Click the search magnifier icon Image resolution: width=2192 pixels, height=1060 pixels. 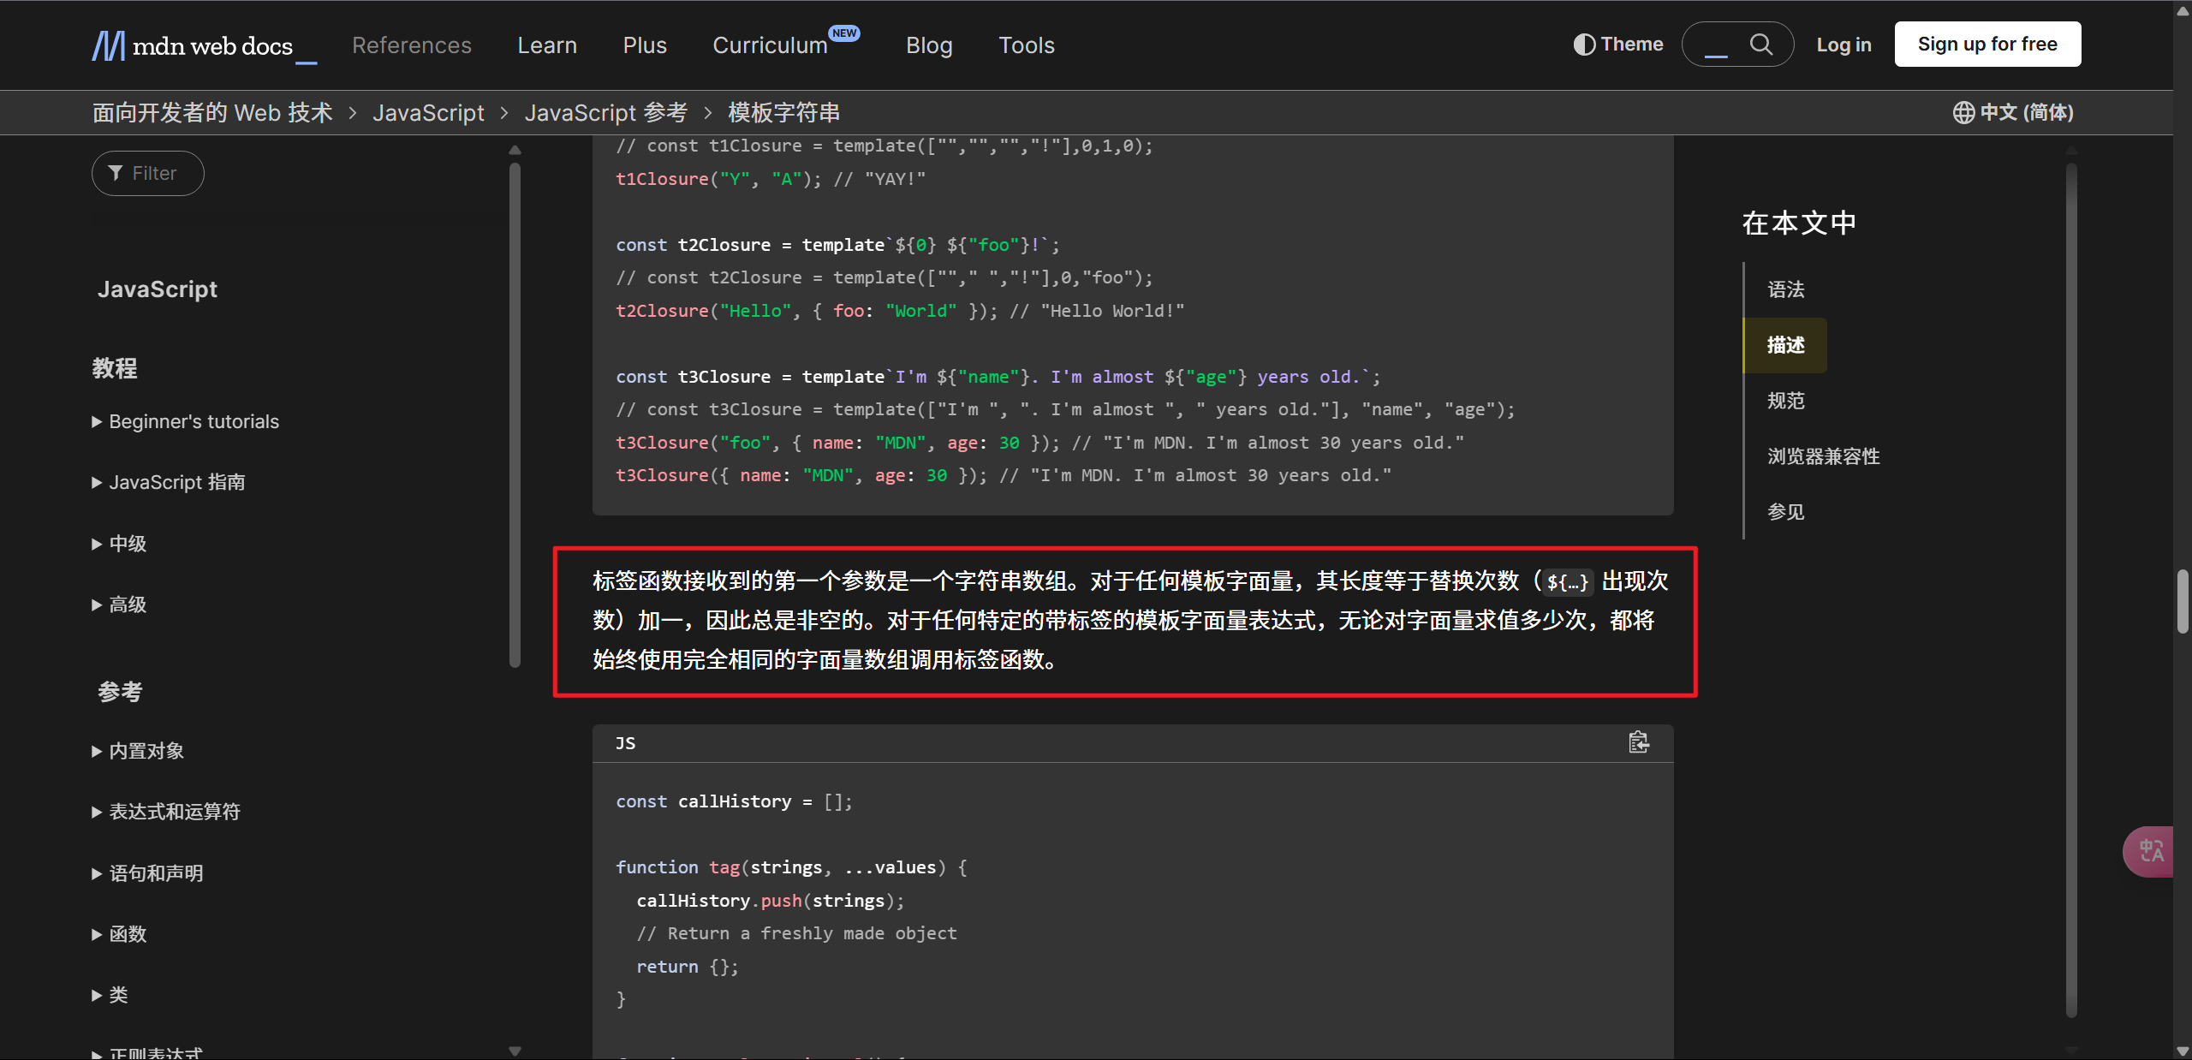(1760, 44)
